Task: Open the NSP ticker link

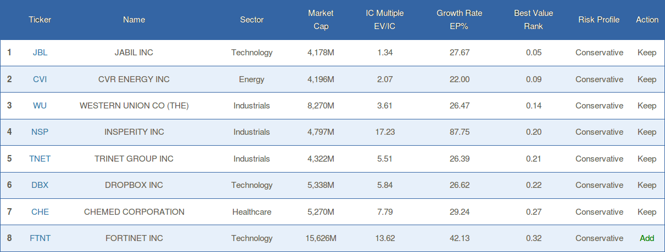Action: point(40,132)
